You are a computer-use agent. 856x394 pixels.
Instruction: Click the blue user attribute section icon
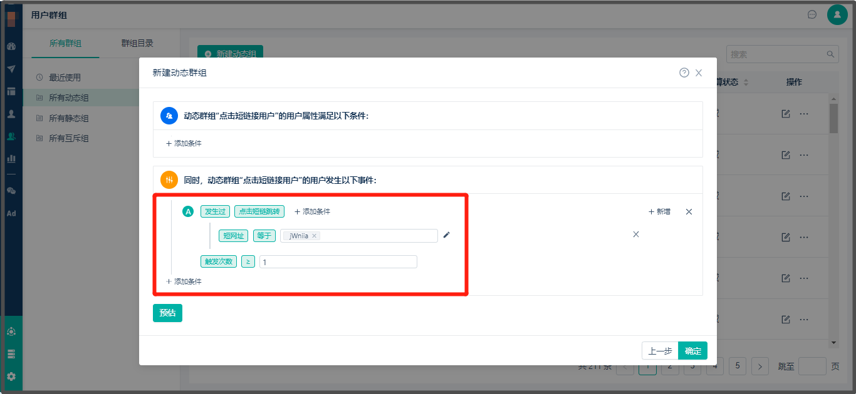pyautogui.click(x=169, y=116)
